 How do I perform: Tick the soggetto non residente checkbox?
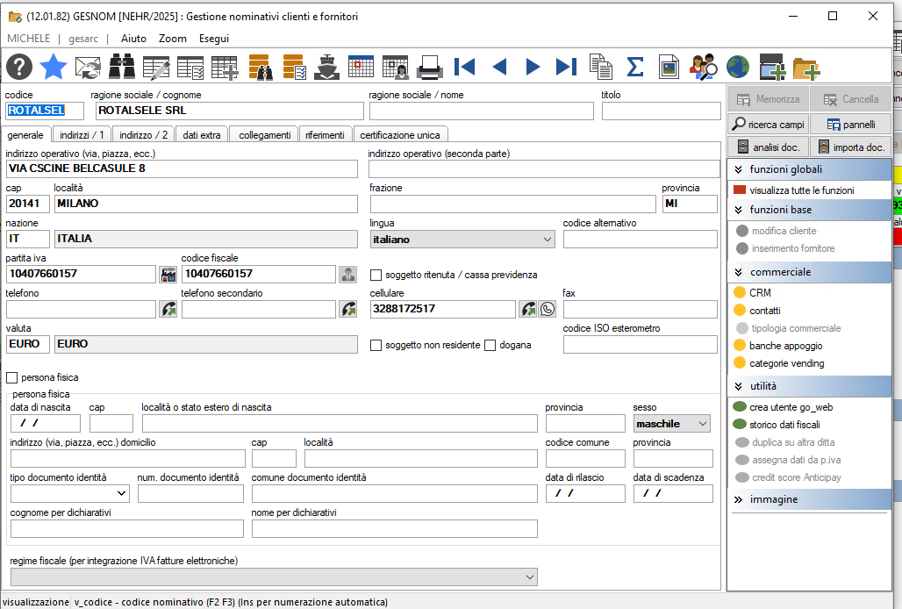[x=376, y=345]
